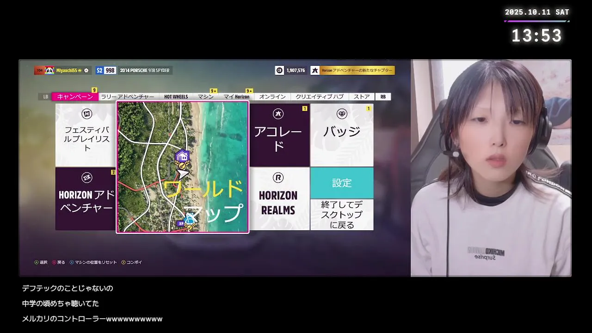Click the chat comment about メルカリのコントローラー
592x333 pixels.
click(x=92, y=319)
